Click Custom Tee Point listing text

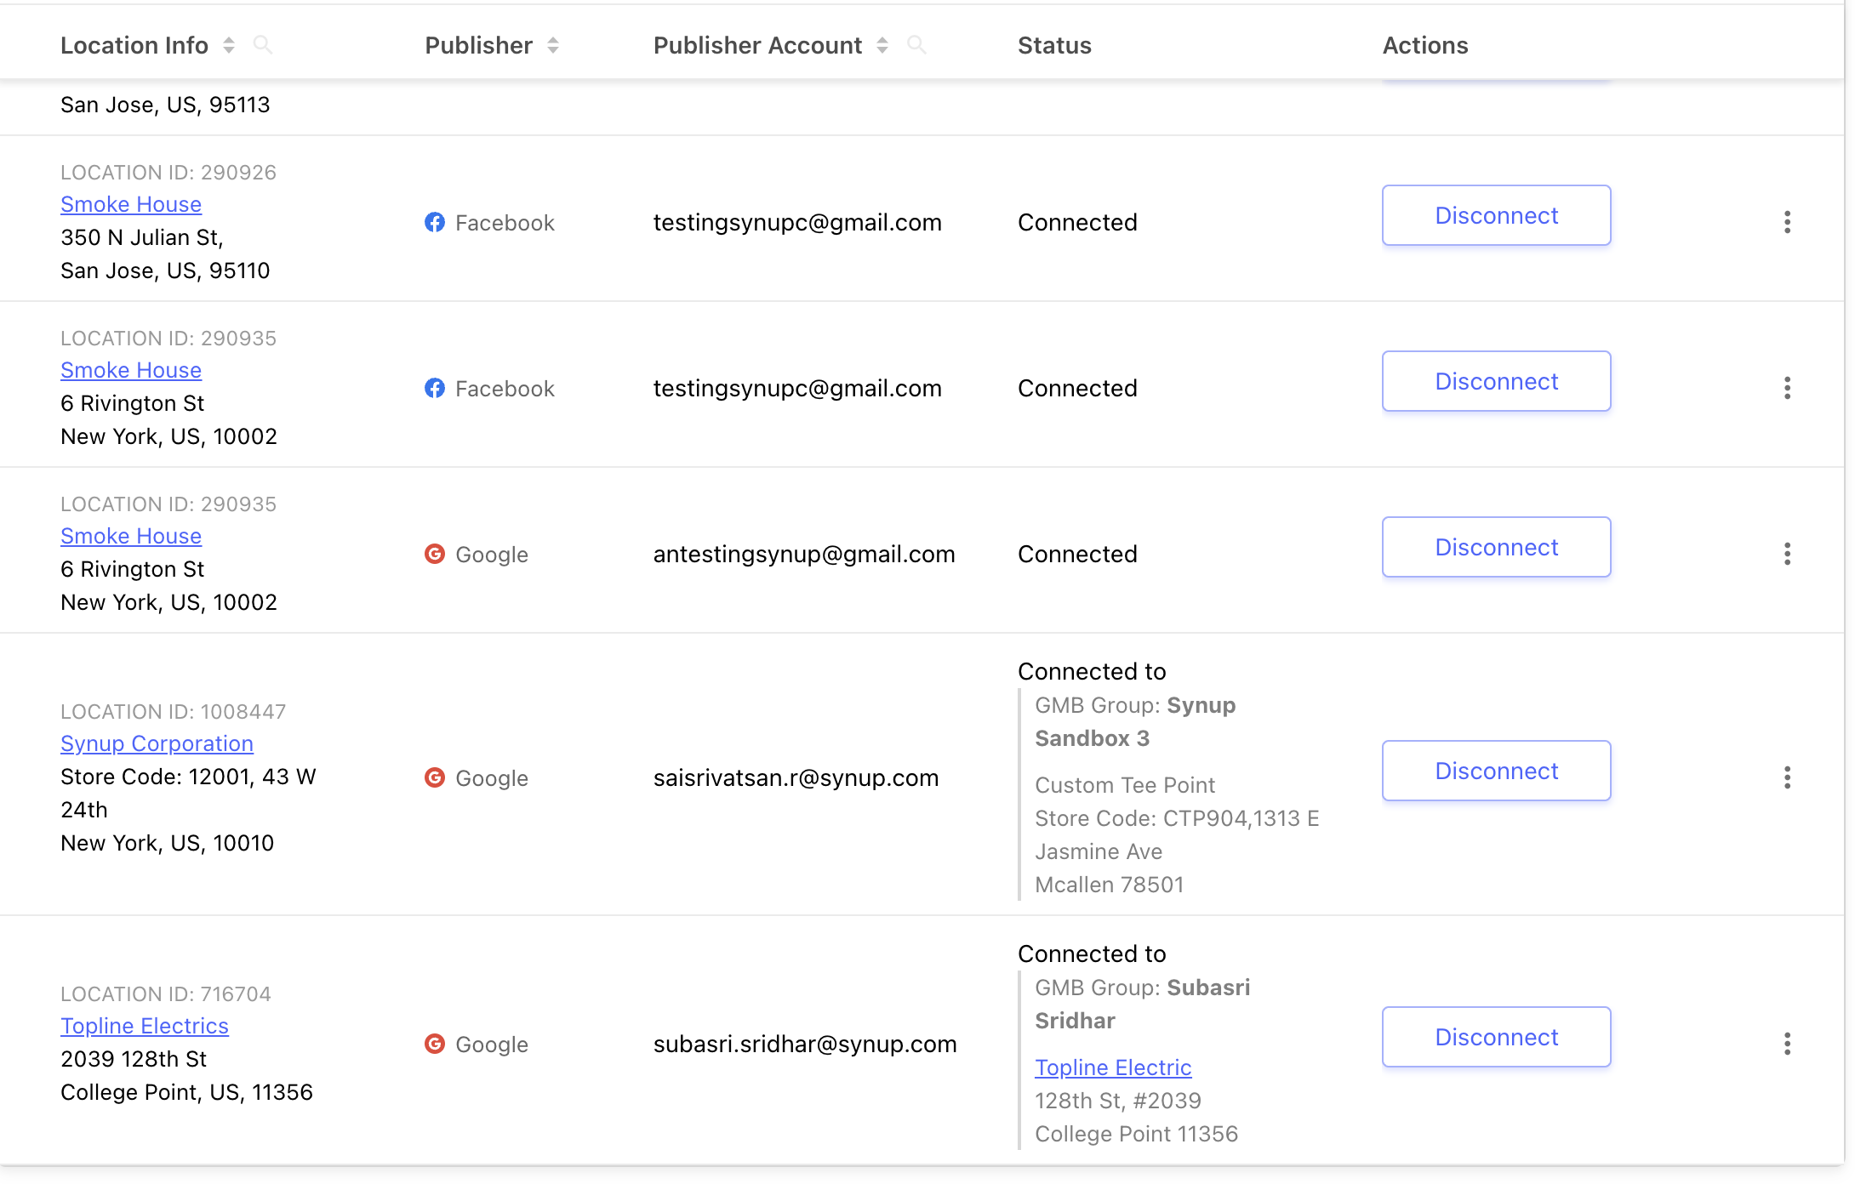click(1125, 785)
